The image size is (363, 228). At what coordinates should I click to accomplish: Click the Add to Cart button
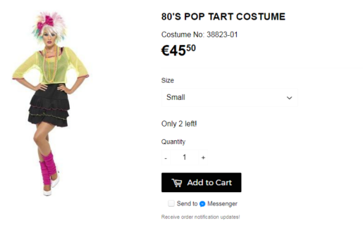201,182
